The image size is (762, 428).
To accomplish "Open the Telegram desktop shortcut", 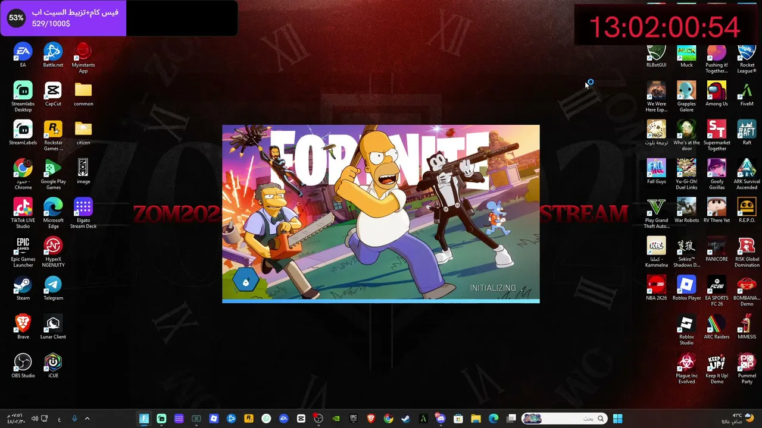I will coord(53,288).
